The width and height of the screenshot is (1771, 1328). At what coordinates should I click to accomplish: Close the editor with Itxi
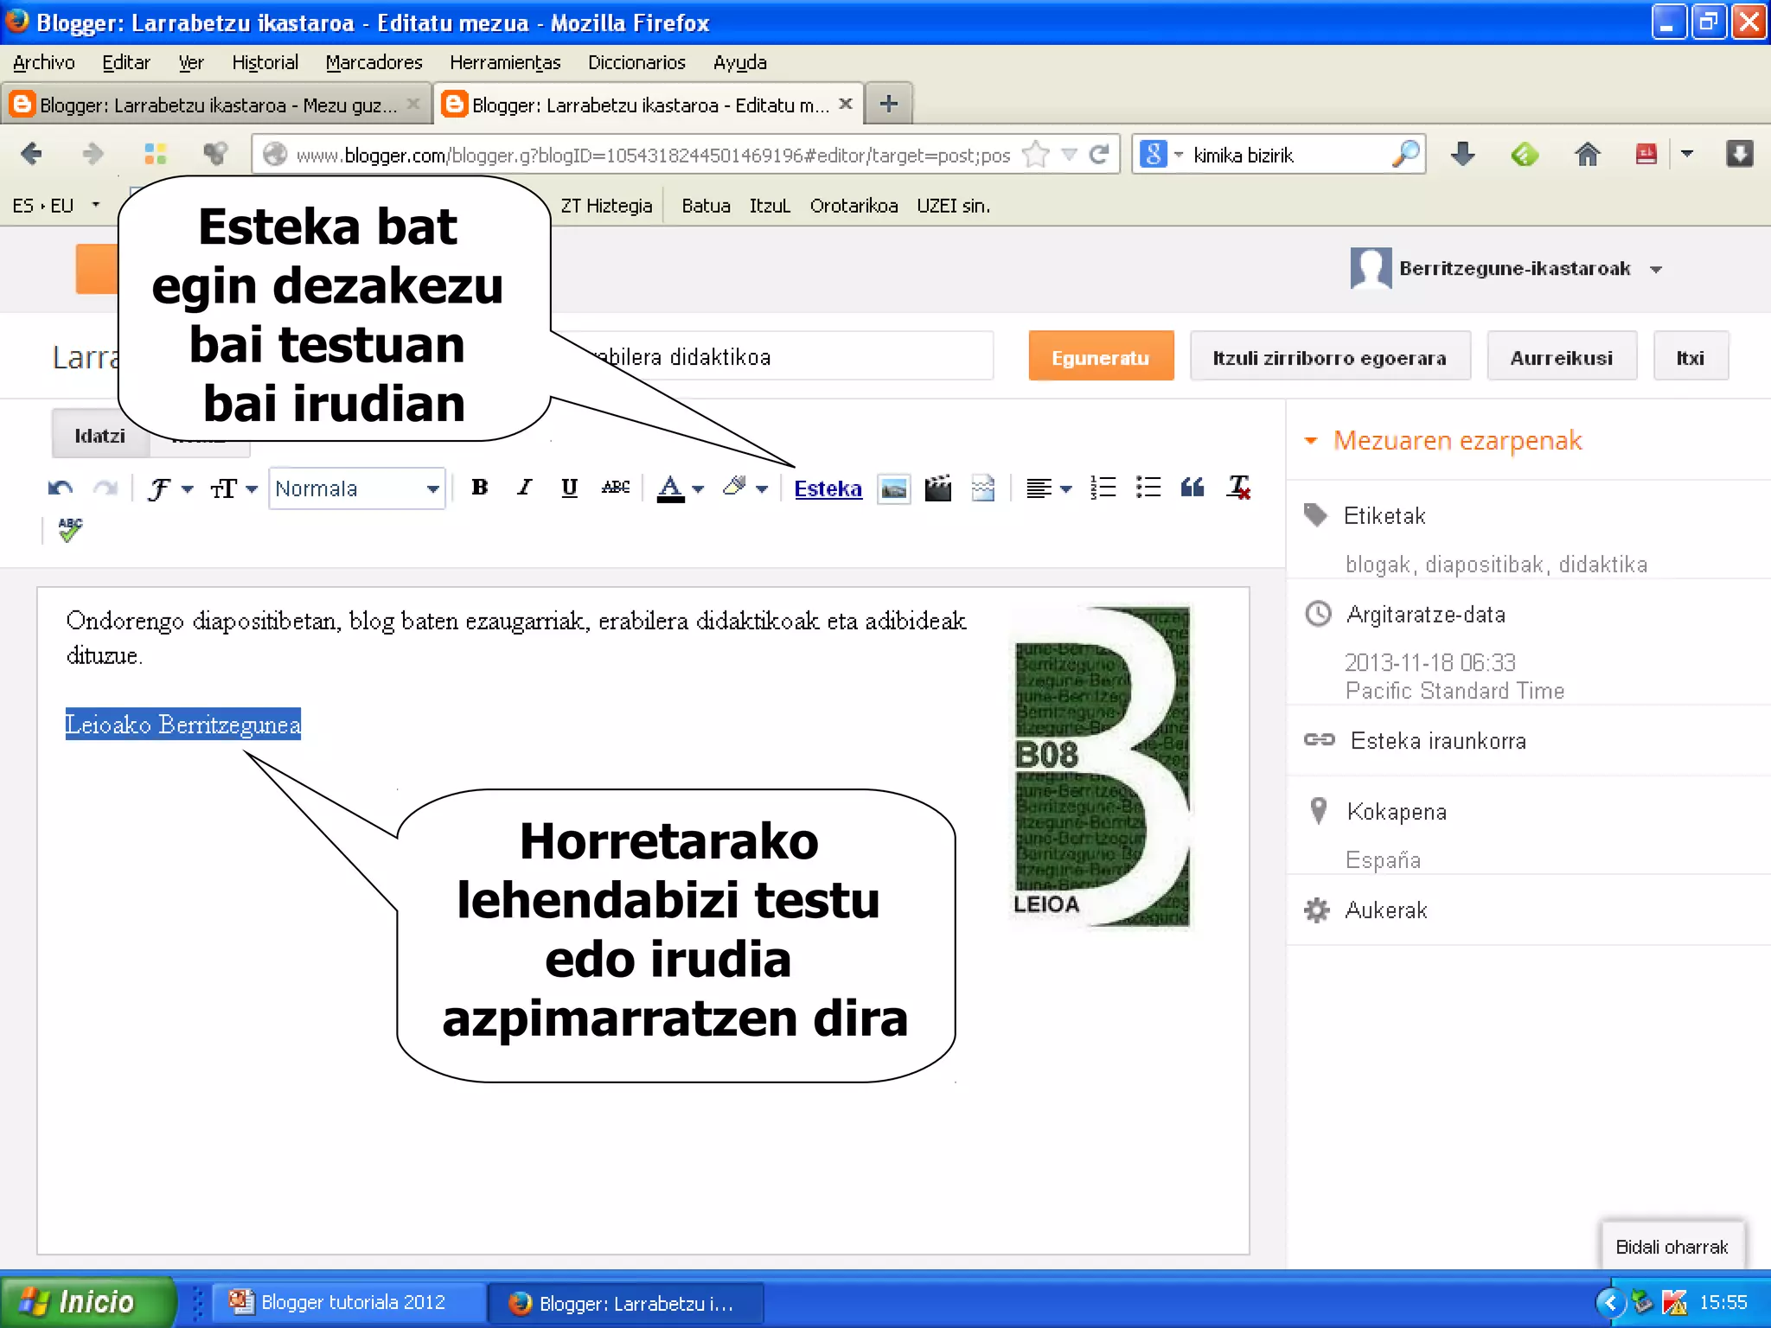coord(1690,357)
